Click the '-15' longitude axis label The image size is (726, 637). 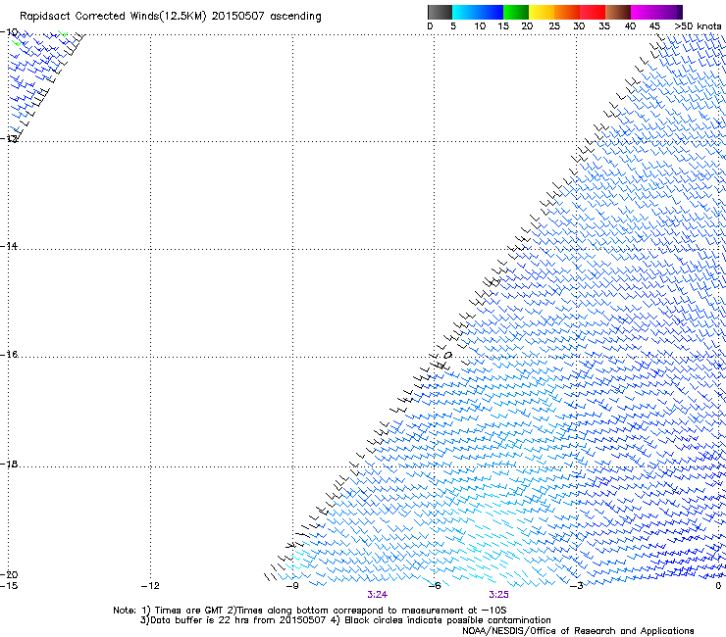point(9,586)
